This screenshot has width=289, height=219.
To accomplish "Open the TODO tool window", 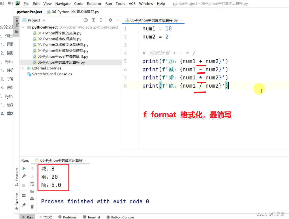I will pos(45,217).
